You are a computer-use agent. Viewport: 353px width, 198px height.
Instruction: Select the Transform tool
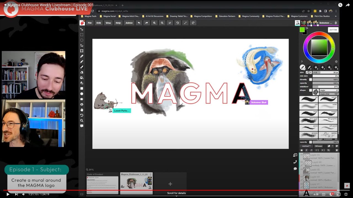[x=82, y=51]
